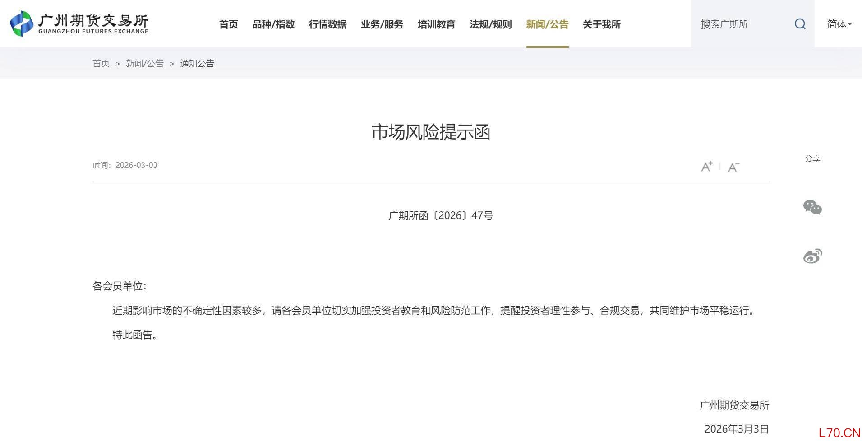Share the article via Weibo icon
The image size is (862, 442).
coord(812,256)
